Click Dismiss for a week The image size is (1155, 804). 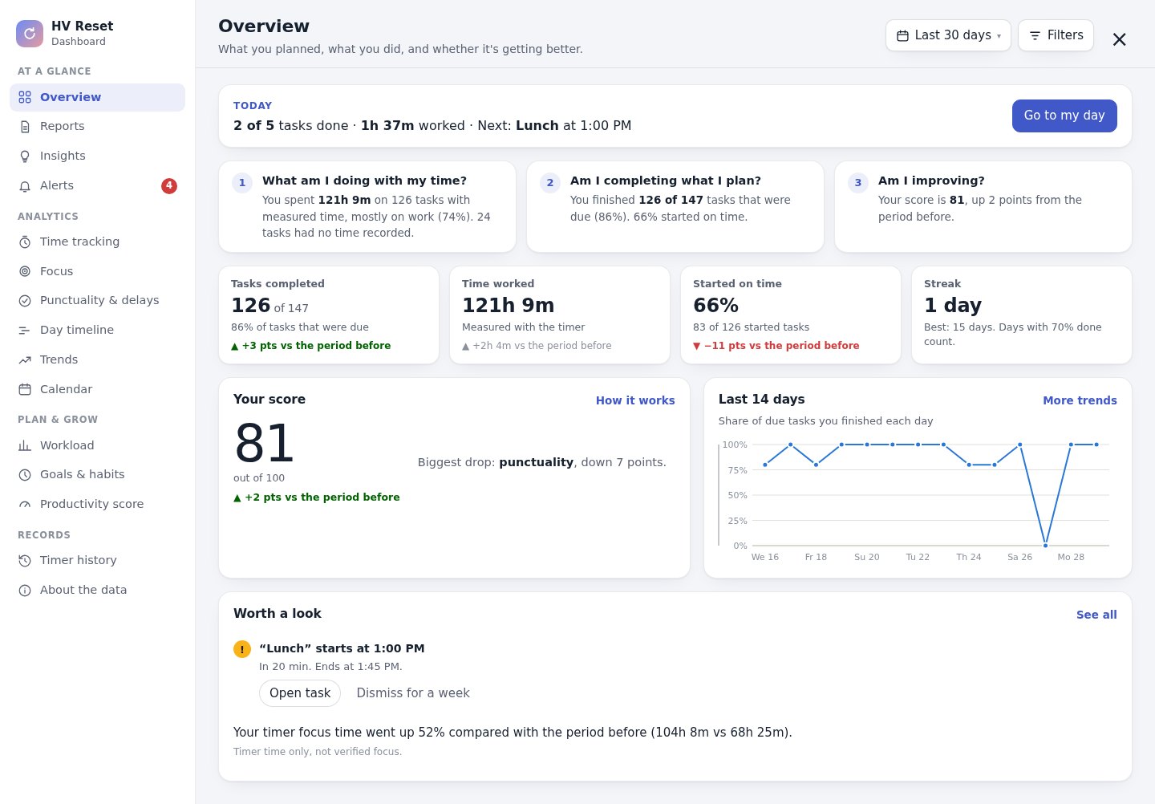pos(413,693)
